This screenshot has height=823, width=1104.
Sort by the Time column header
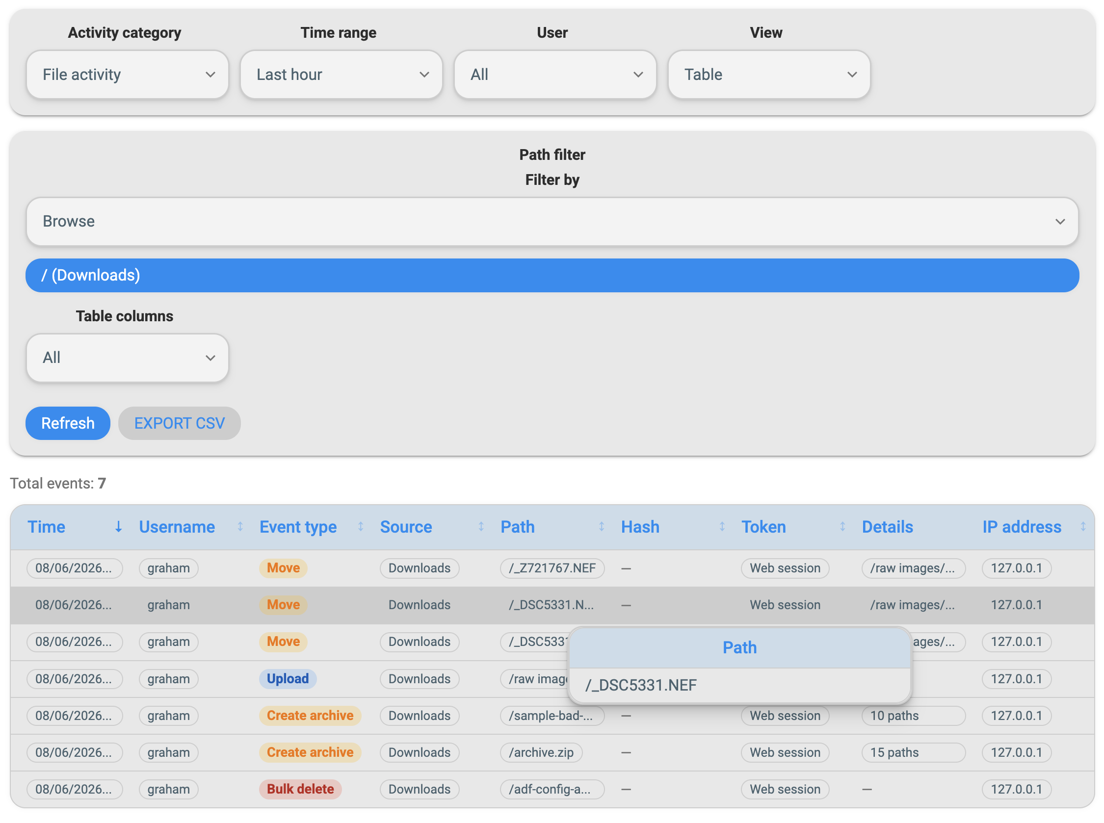click(46, 527)
